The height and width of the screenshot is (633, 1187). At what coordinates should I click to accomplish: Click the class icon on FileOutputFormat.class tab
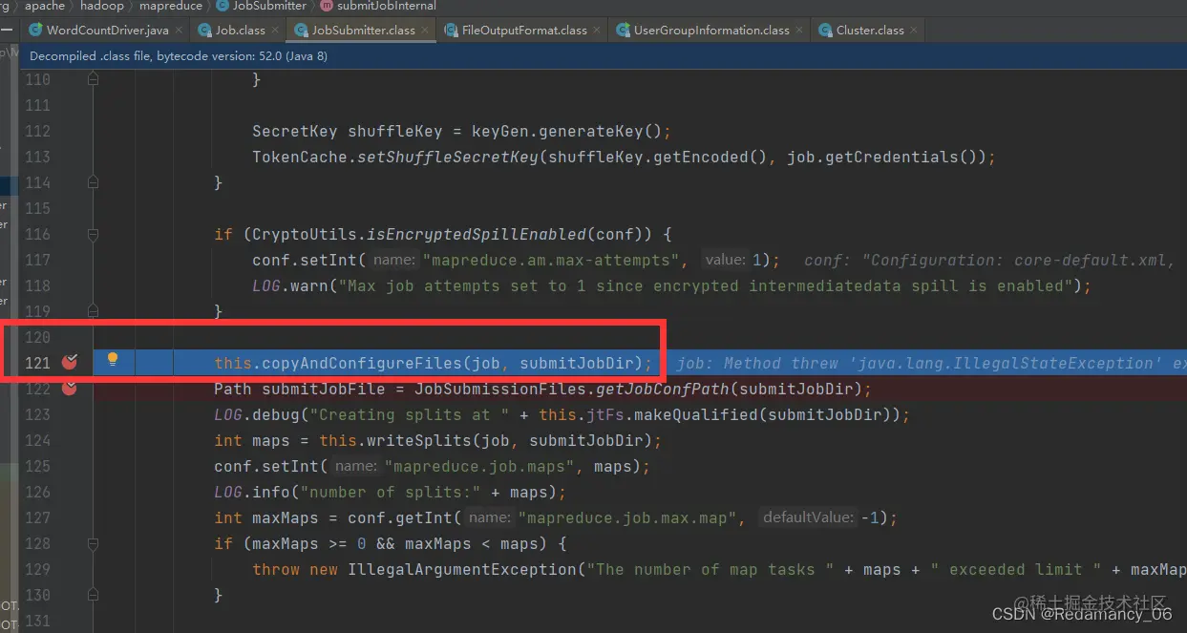pyautogui.click(x=451, y=31)
